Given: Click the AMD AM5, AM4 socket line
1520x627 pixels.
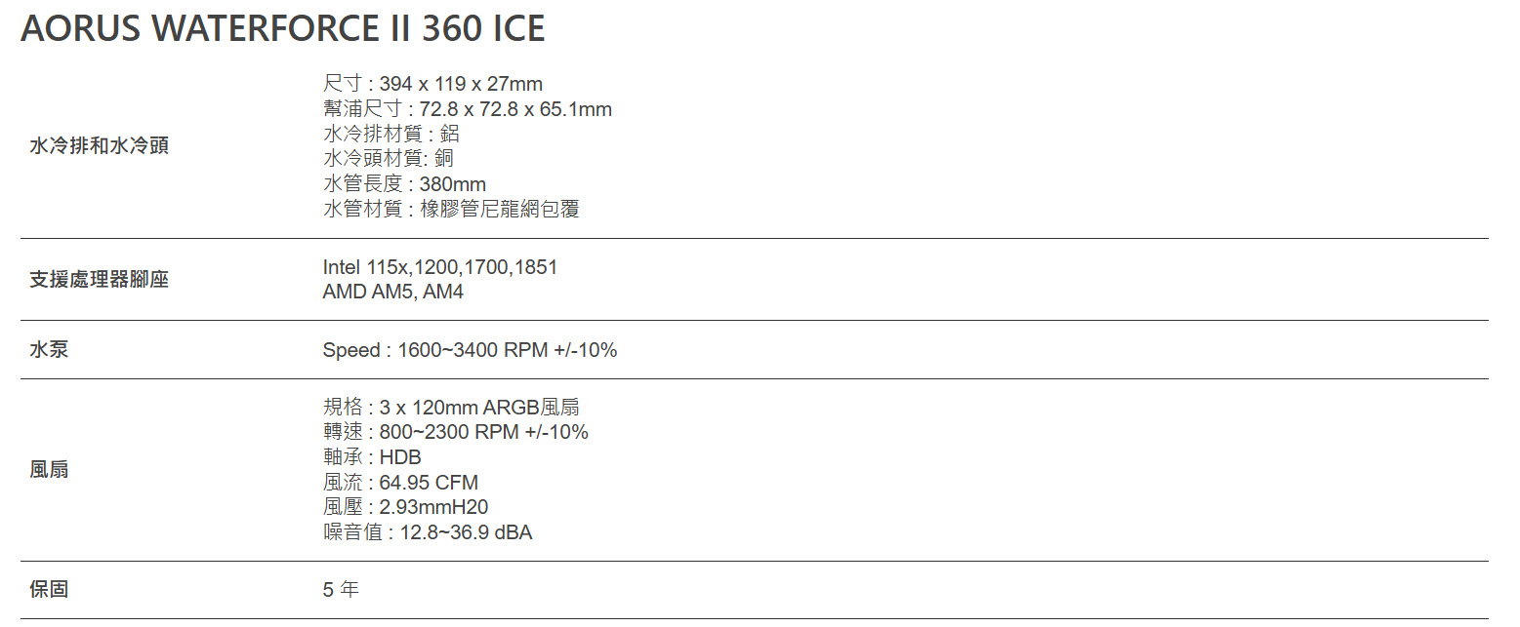Looking at the screenshot, I should click(x=393, y=292).
